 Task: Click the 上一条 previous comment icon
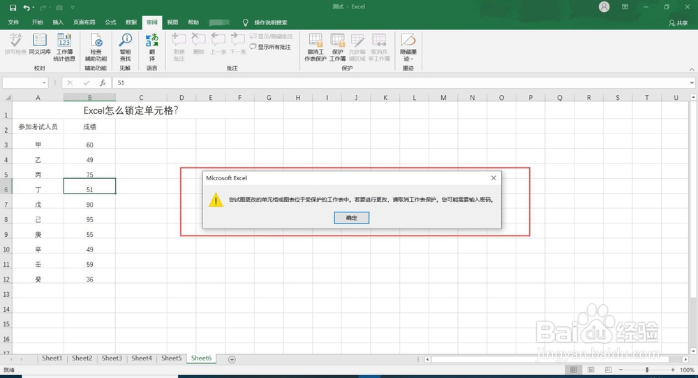(218, 44)
